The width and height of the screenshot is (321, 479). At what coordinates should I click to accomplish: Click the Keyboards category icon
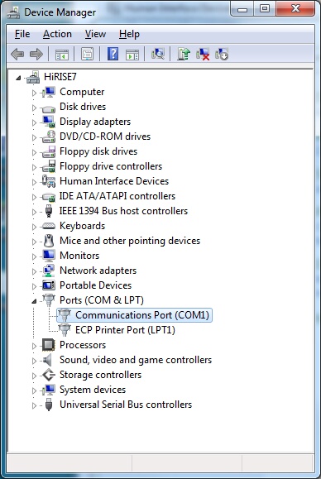pos(49,226)
